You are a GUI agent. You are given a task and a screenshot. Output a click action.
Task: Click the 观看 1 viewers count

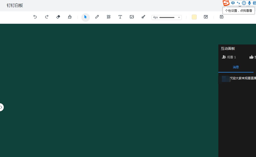tap(229, 57)
